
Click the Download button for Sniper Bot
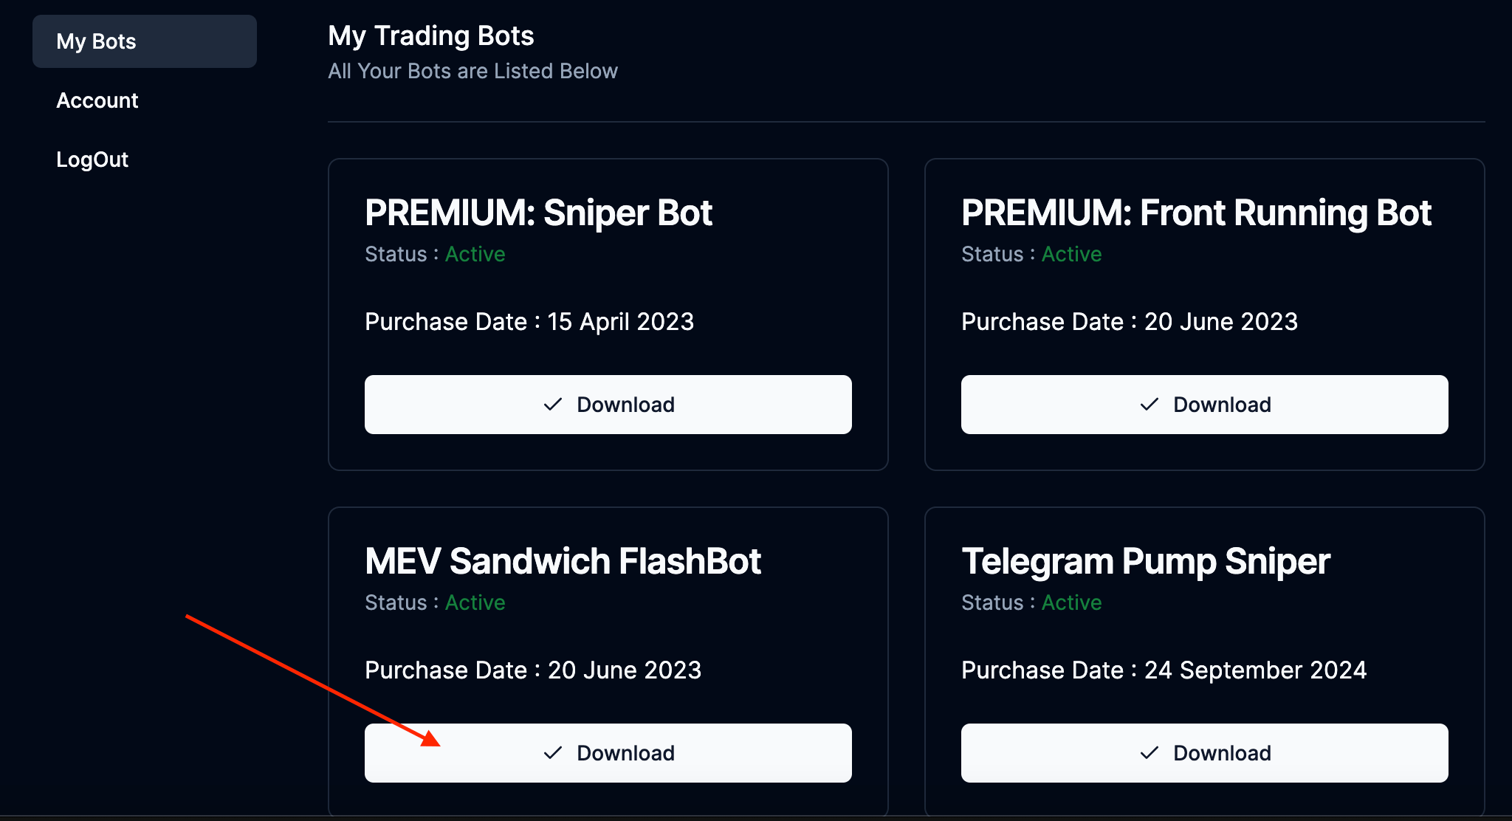click(608, 405)
